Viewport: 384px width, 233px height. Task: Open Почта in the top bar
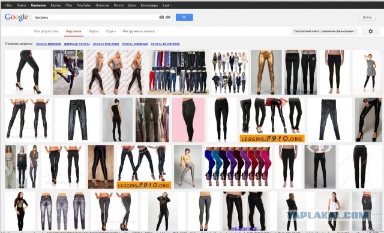(119, 5)
